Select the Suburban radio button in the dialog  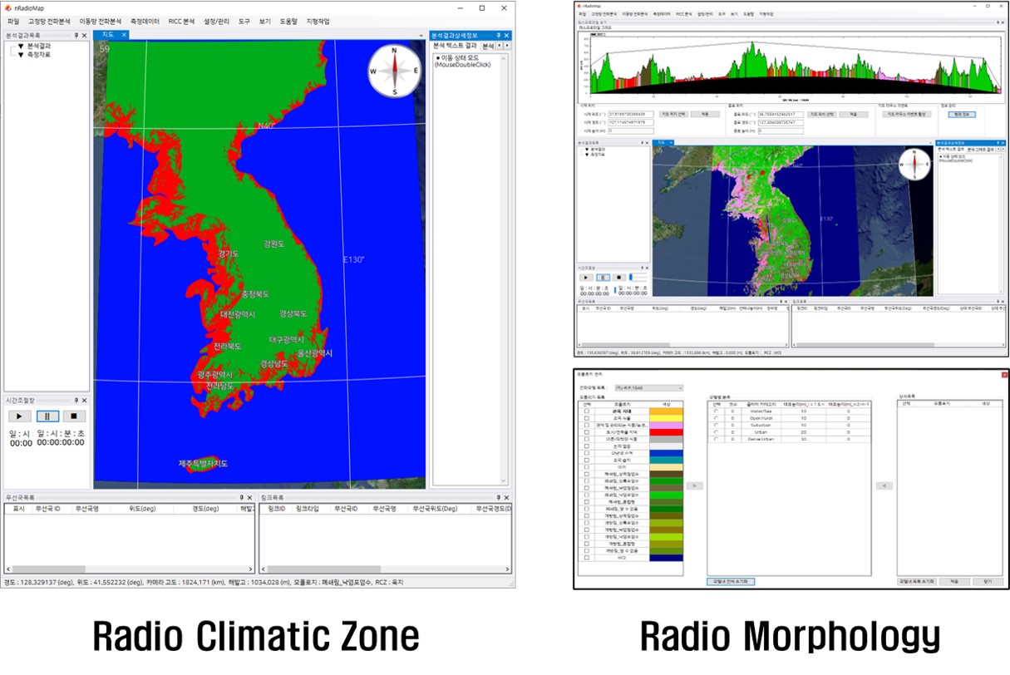[x=717, y=425]
